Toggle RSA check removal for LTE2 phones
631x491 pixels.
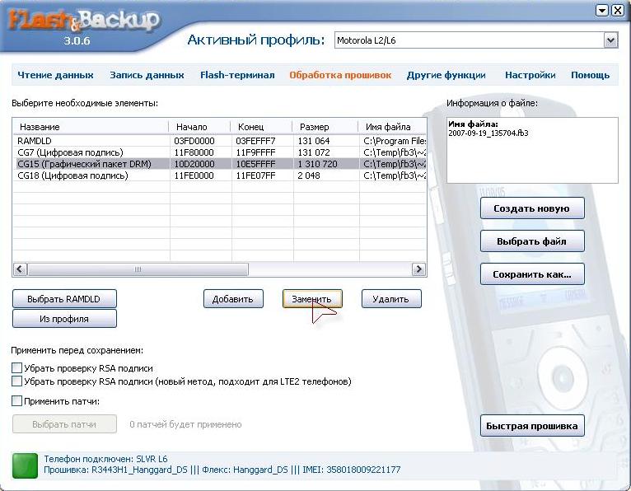pos(17,381)
